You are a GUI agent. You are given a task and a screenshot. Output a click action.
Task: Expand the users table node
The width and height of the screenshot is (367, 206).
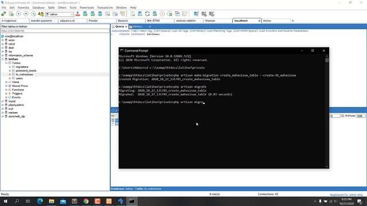pyautogui.click(x=10, y=78)
